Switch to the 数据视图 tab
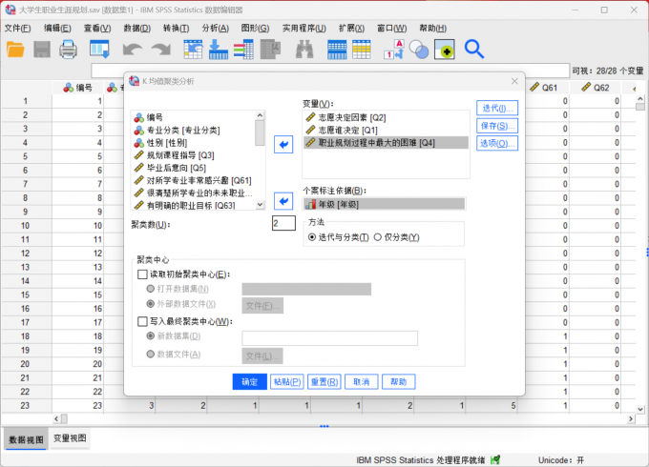The image size is (649, 467). pos(26,439)
